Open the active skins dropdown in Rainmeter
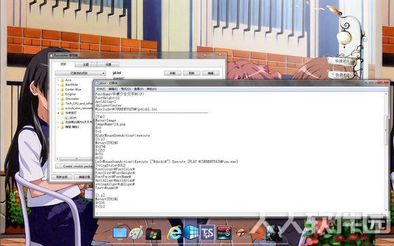The image size is (394, 246). (80, 73)
